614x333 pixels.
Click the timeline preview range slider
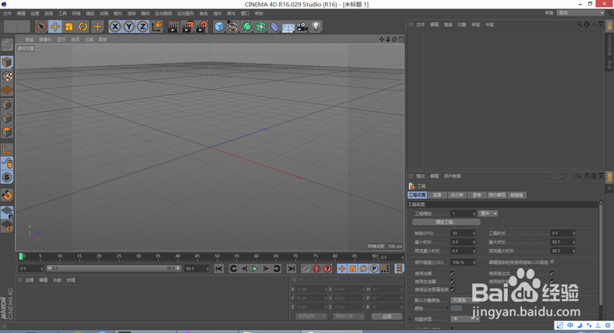point(114,269)
